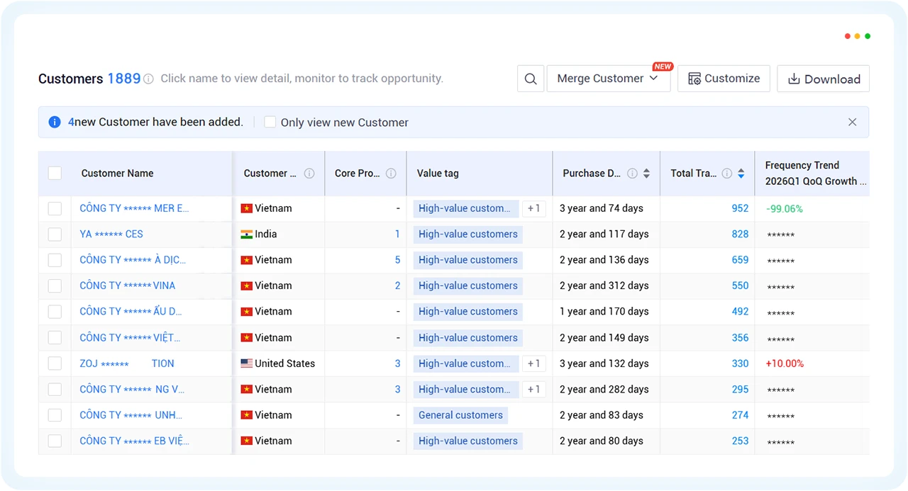Open customer CÔNG TY VIỆT... detail
This screenshot has width=908, height=491.
pos(130,338)
